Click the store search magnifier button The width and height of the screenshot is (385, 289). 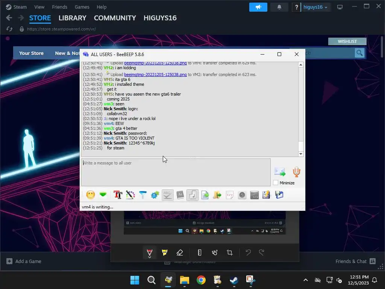[x=359, y=53]
